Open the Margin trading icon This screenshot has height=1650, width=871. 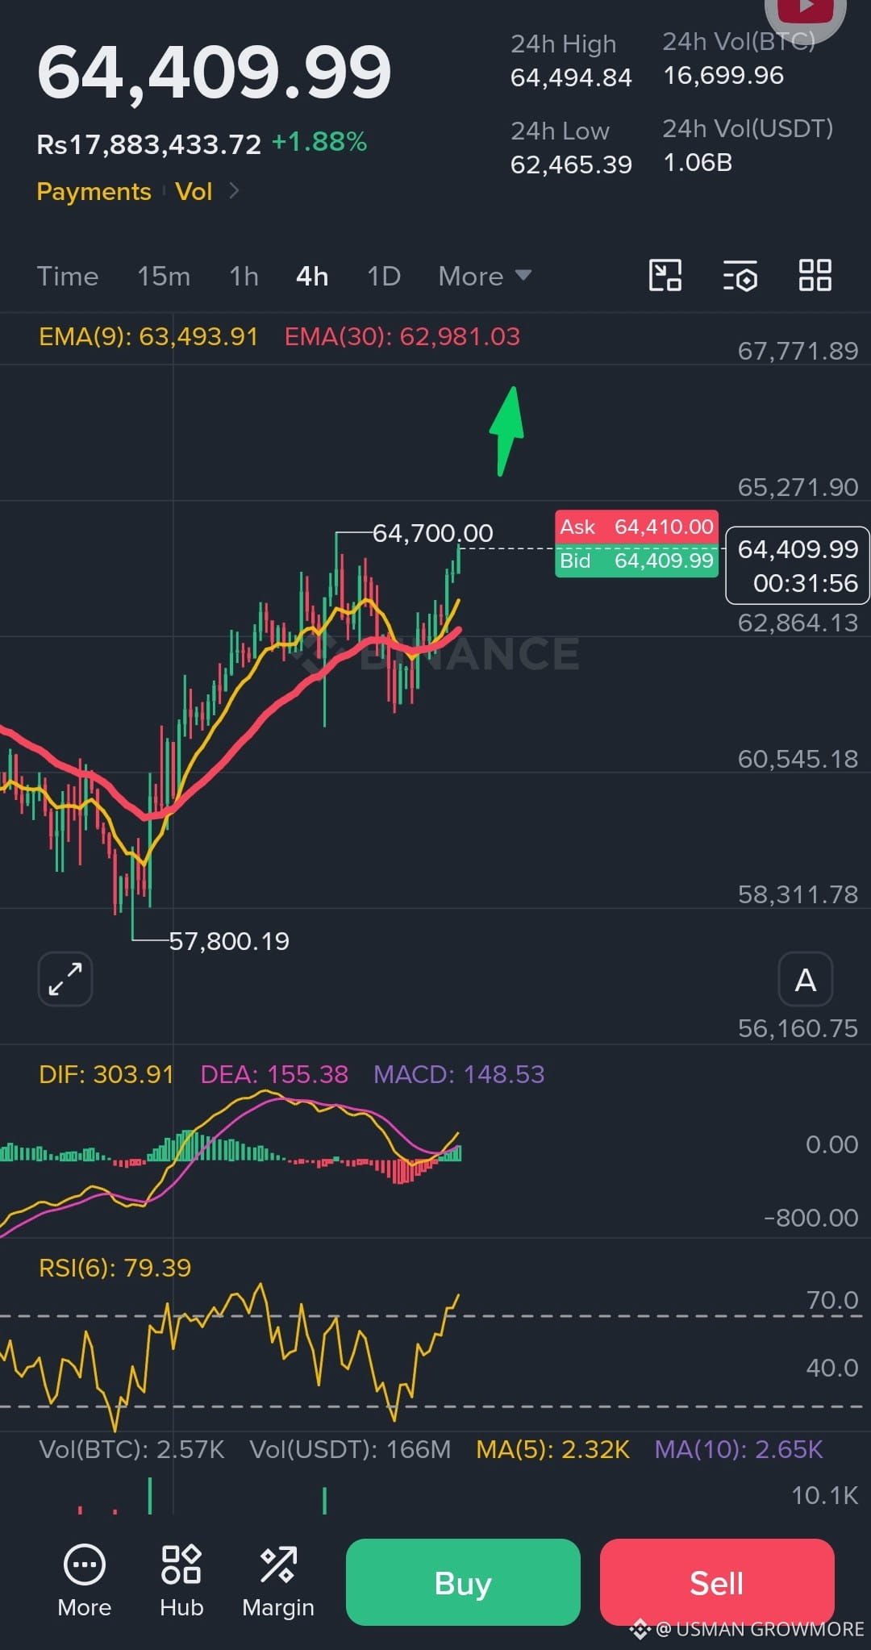[278, 1581]
